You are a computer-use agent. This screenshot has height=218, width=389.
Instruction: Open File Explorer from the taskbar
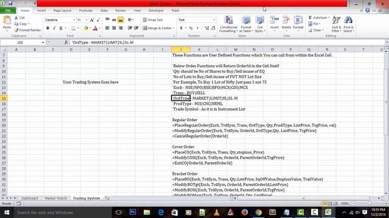147,213
